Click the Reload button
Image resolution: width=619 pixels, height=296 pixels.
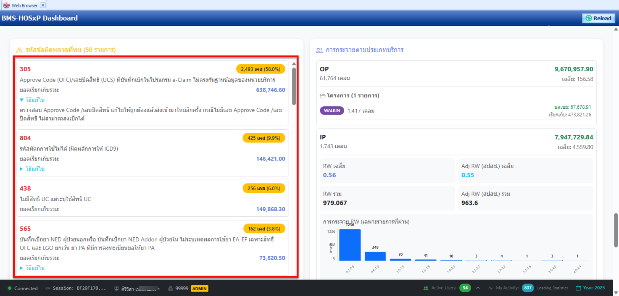[598, 18]
